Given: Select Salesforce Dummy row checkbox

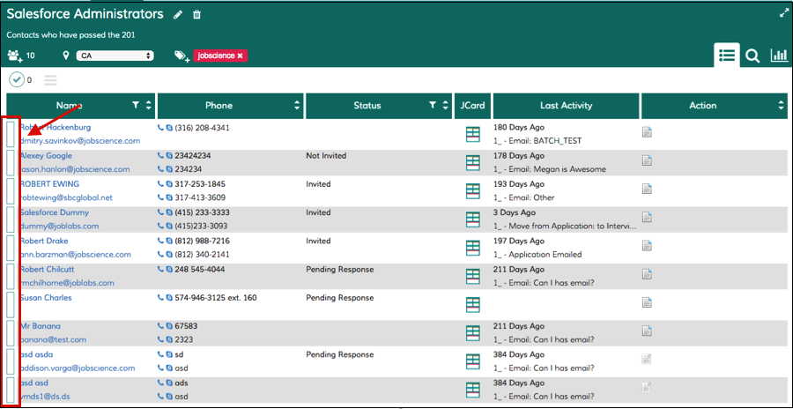Looking at the screenshot, I should [x=10, y=219].
